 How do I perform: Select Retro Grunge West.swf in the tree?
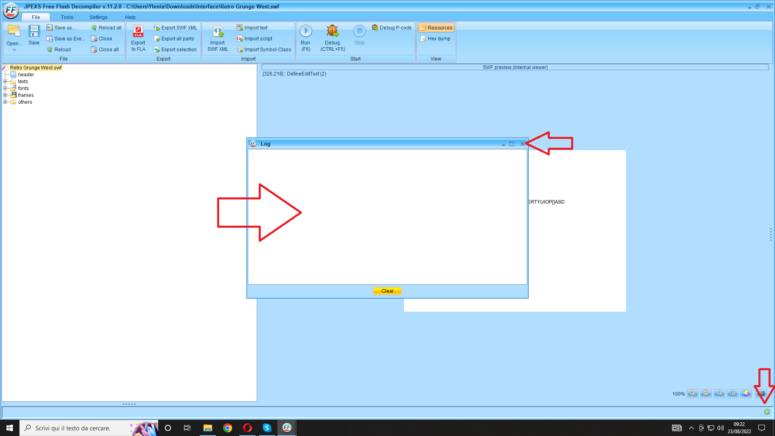[36, 68]
